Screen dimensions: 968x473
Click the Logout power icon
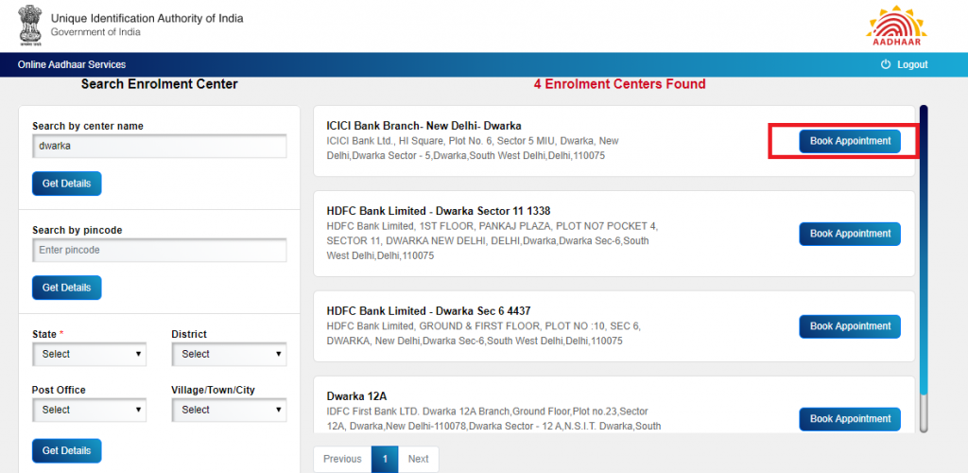pos(886,64)
